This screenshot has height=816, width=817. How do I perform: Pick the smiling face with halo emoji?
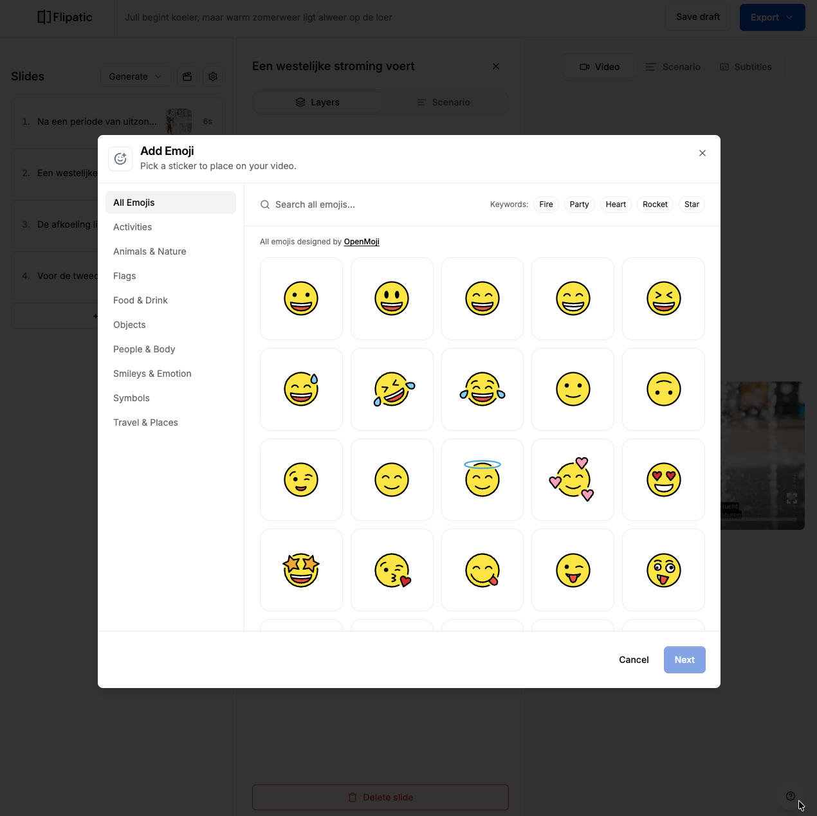pos(482,480)
